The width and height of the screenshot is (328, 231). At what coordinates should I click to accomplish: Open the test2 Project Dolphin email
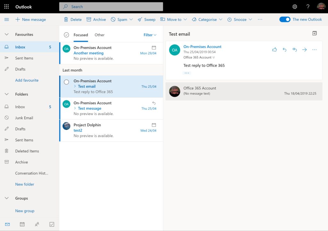[x=111, y=130]
